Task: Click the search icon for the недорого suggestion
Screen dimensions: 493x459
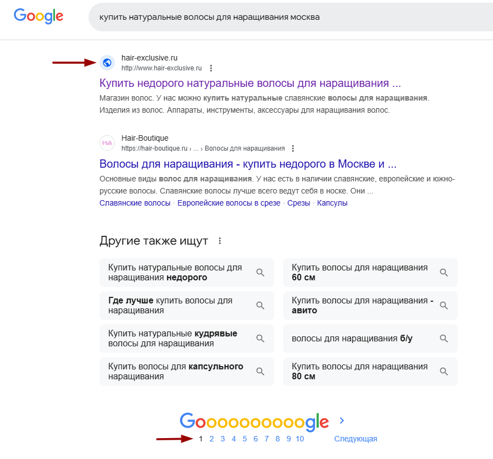Action: click(260, 272)
